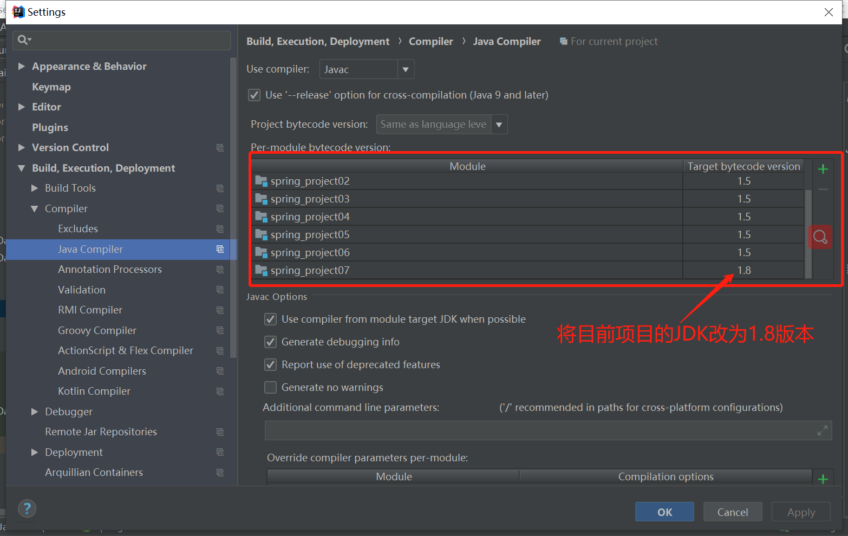Click the minus icon below the green plus
The height and width of the screenshot is (536, 848).
click(823, 189)
